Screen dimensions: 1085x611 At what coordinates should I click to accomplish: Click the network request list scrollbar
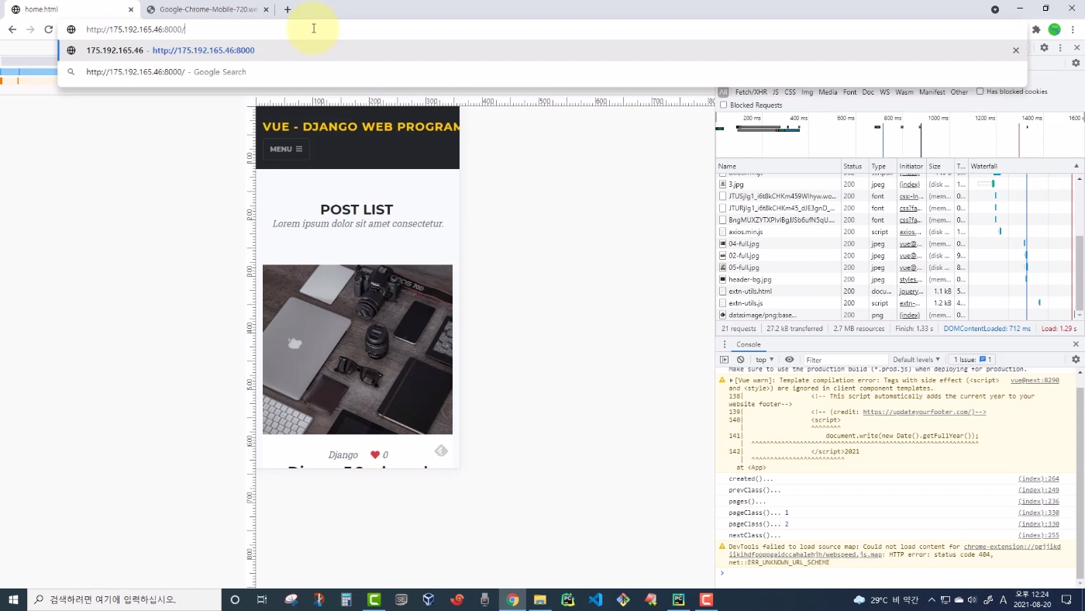[x=1080, y=273]
